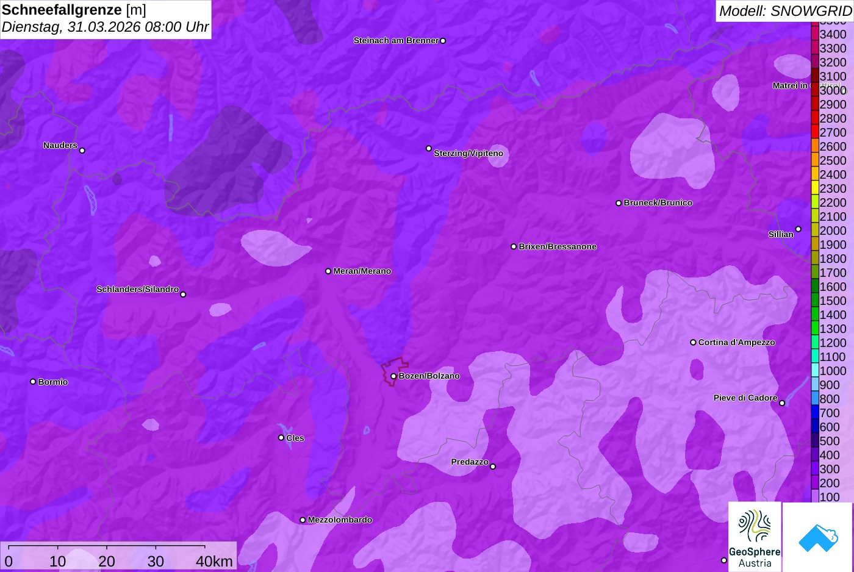Click the Sterzing/Vipiteno marker dot
The width and height of the screenshot is (854, 572).
429,148
